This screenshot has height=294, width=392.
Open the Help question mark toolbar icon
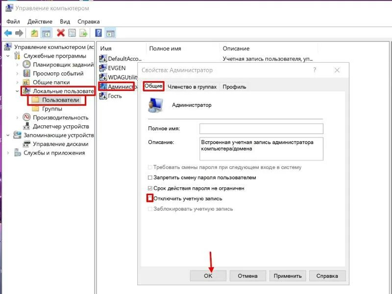[x=98, y=33]
